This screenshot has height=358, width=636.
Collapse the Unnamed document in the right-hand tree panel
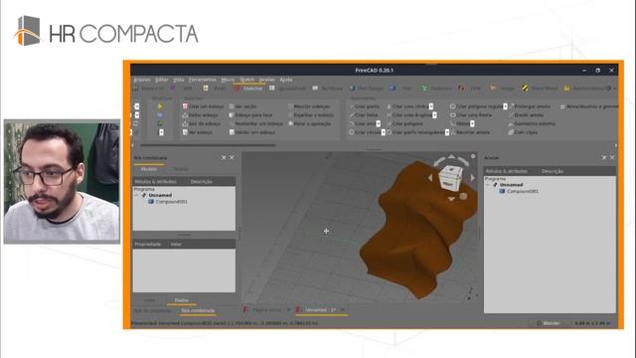click(x=488, y=185)
